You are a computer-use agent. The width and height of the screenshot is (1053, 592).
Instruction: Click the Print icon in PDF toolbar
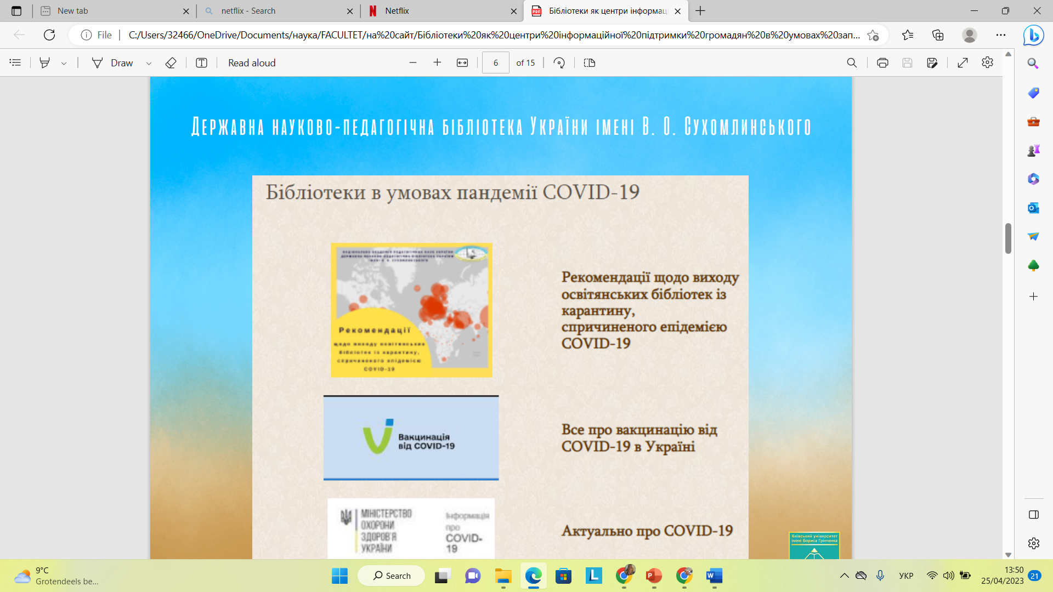tap(882, 63)
